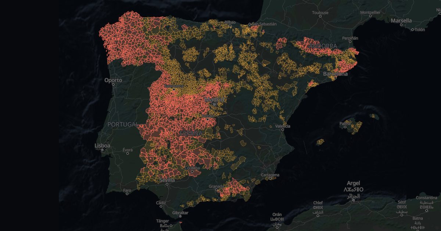Click the Lisboa city label
The height and width of the screenshot is (231, 441).
(x=102, y=146)
